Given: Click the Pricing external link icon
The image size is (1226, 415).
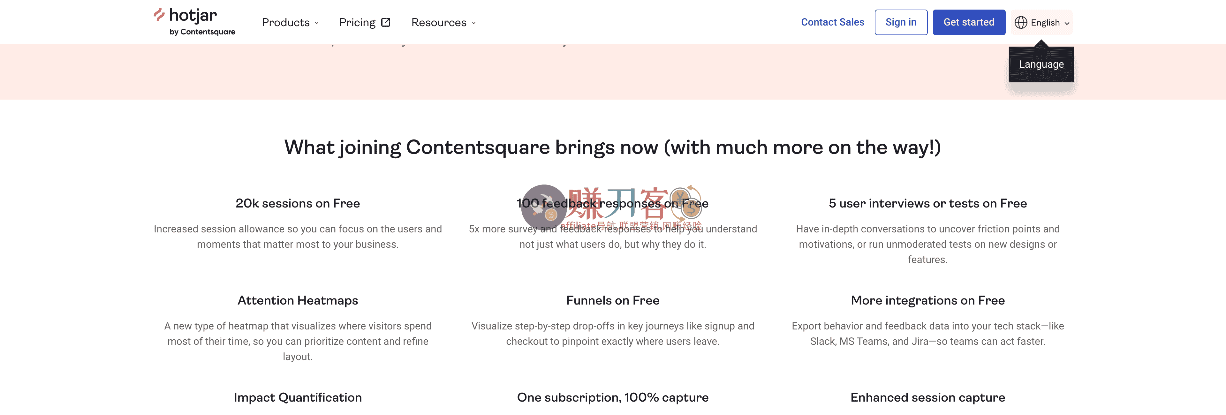Looking at the screenshot, I should tap(386, 22).
